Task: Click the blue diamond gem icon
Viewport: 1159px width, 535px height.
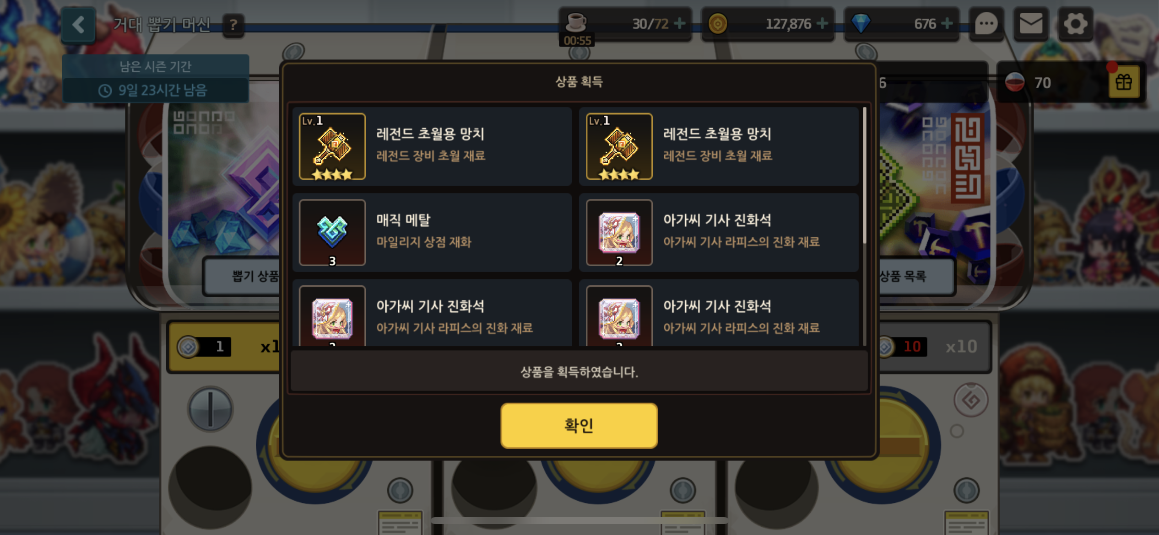Action: click(x=861, y=23)
